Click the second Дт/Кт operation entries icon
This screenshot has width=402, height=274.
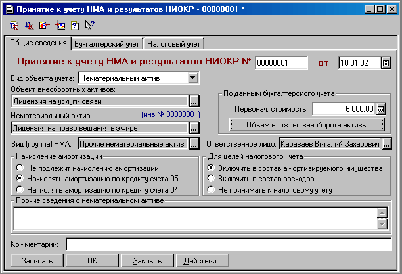click(x=29, y=26)
